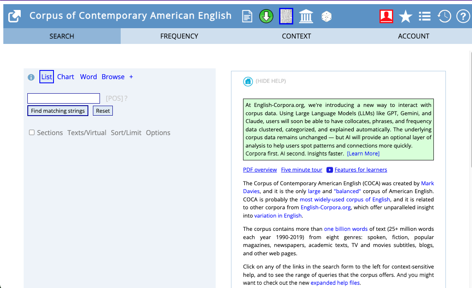This screenshot has width=472, height=288.
Task: Open the list menu icon in header
Action: (424, 16)
